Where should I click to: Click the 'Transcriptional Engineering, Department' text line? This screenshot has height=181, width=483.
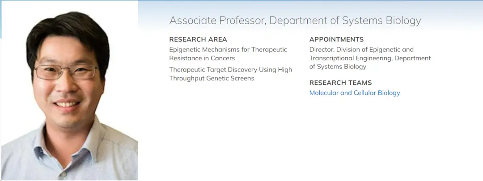tap(370, 58)
